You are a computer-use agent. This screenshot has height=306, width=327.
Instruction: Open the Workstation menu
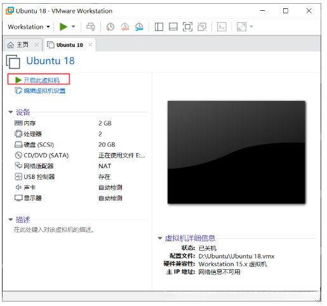tap(29, 27)
